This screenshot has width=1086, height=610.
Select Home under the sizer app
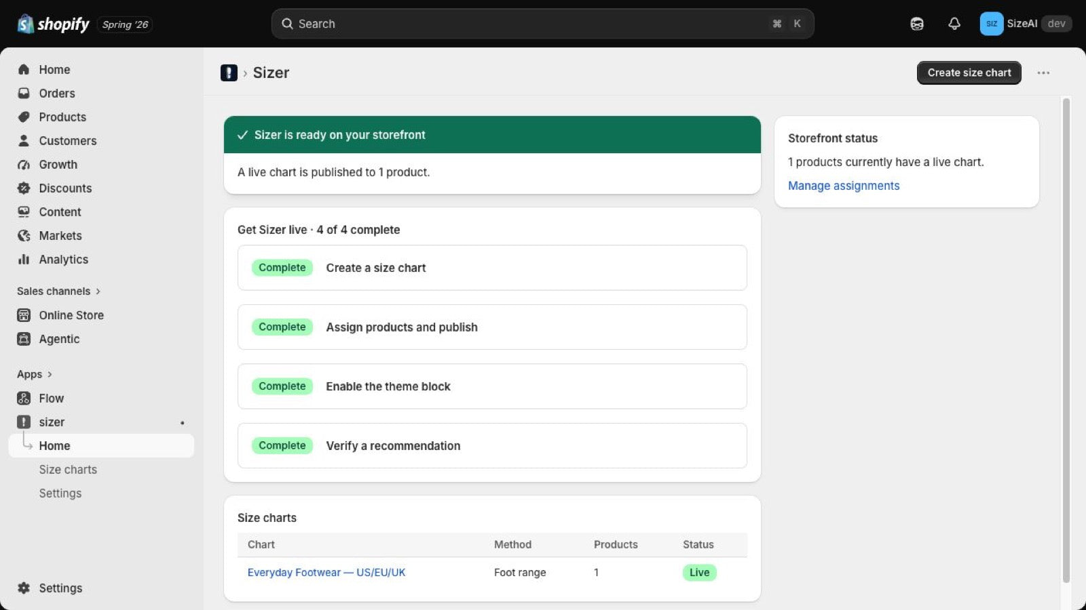(x=101, y=445)
